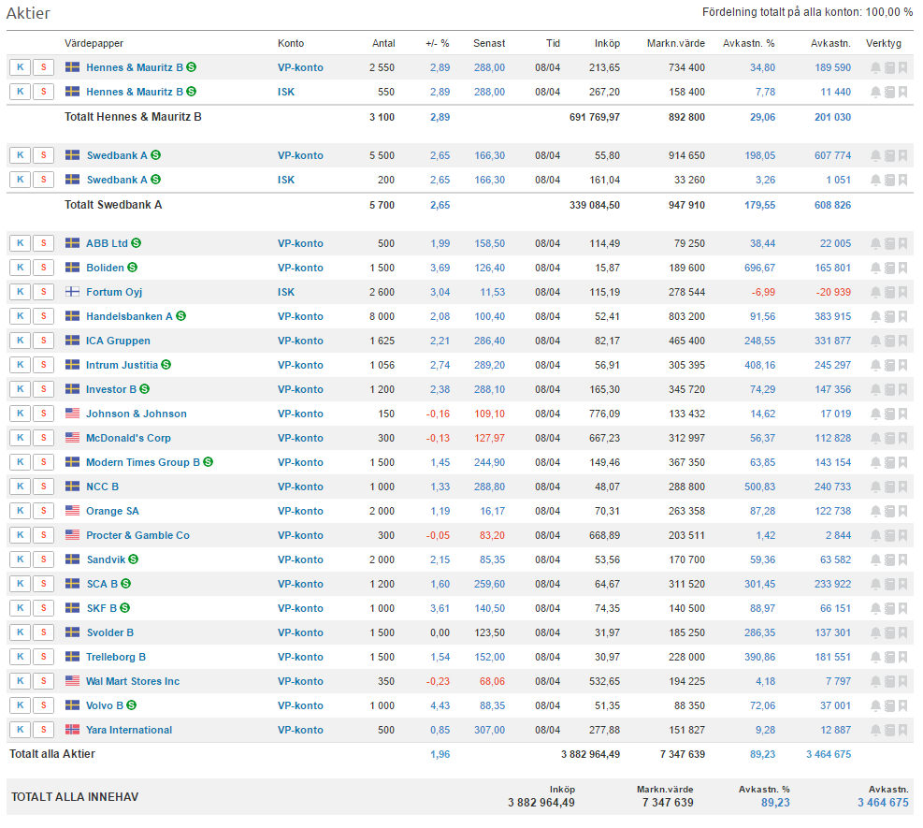Open the notes icon in the NCC B row
Image resolution: width=923 pixels, height=828 pixels.
click(x=889, y=487)
